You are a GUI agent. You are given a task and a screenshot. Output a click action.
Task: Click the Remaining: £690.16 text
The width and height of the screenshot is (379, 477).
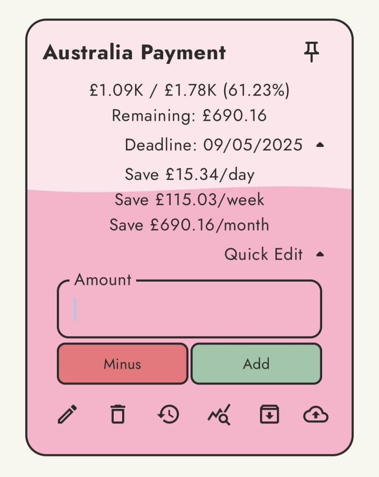[189, 115]
